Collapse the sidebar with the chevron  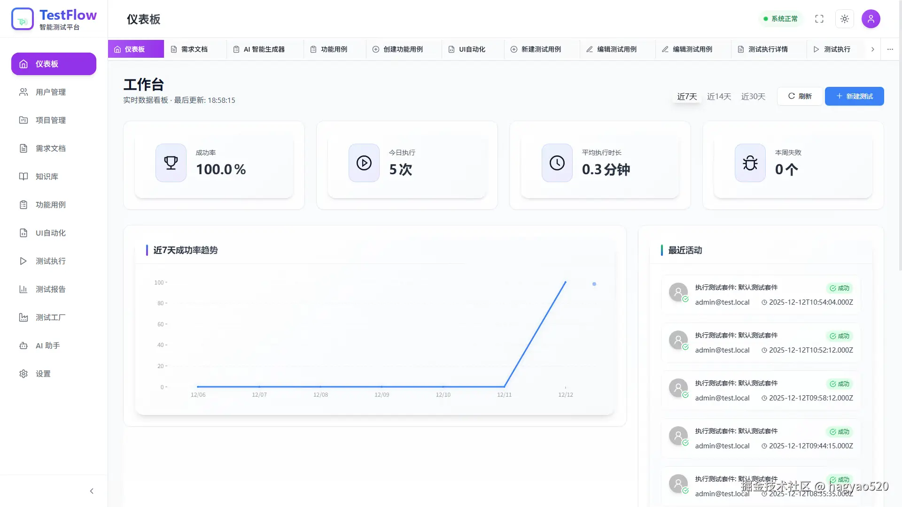(x=92, y=491)
